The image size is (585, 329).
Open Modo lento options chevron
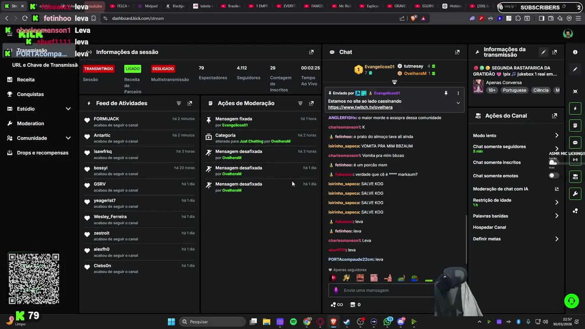click(x=557, y=135)
